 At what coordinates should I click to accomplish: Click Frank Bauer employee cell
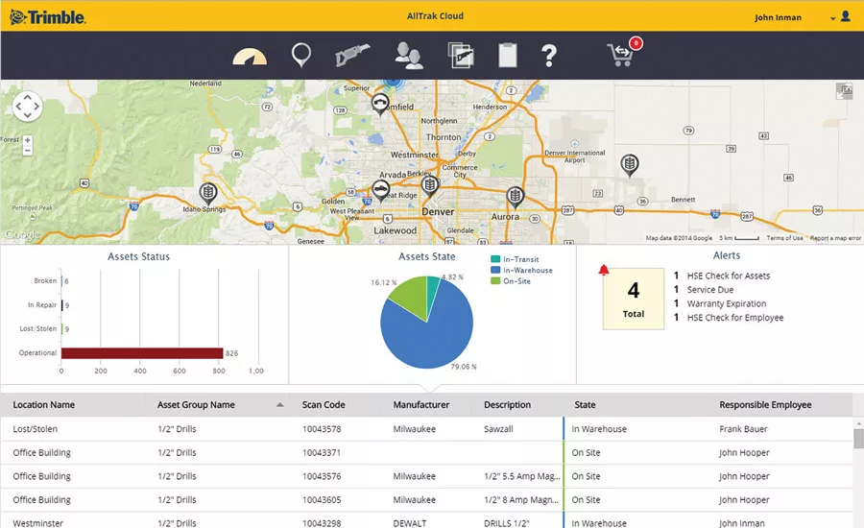(x=743, y=429)
